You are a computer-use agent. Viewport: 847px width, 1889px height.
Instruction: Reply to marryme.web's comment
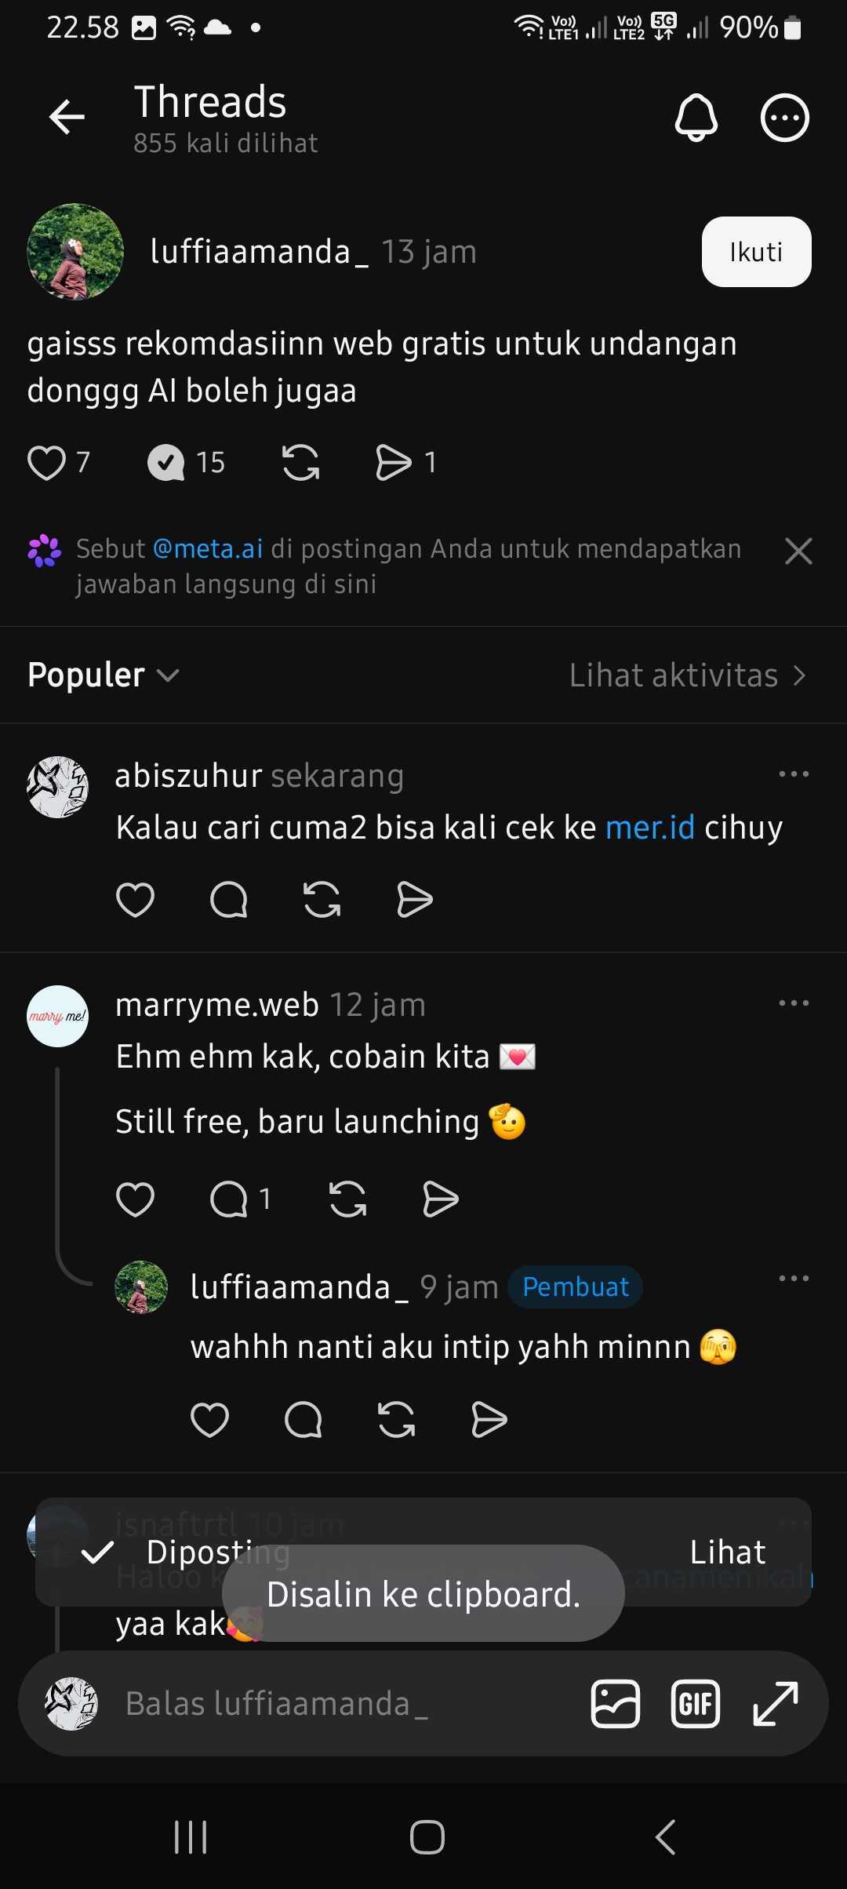229,1199
